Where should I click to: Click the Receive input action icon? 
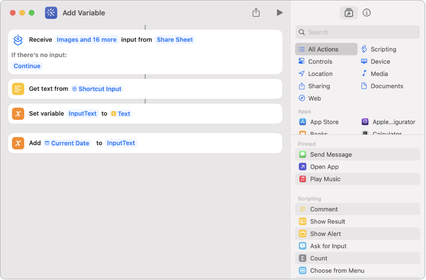[18, 40]
